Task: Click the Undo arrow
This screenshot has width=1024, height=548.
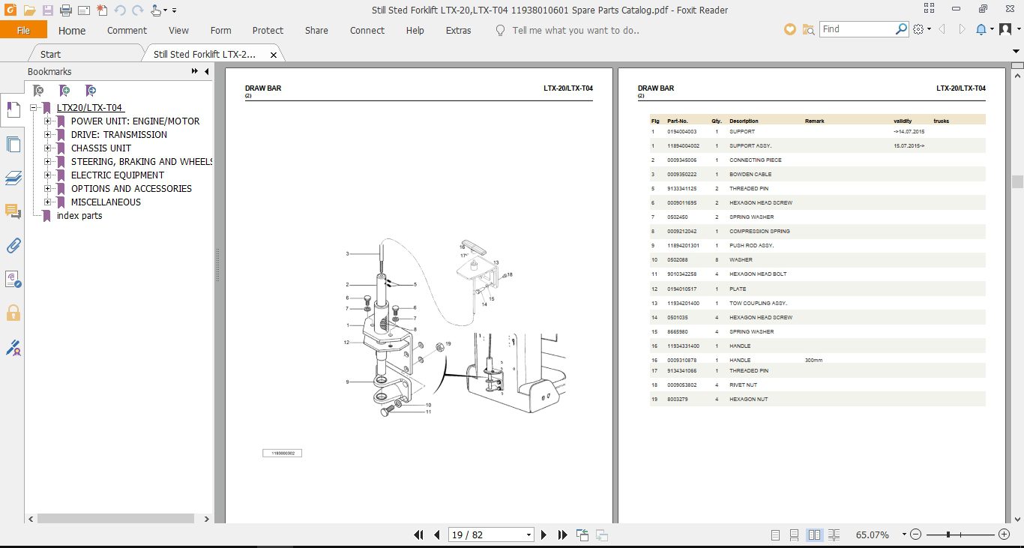Action: tap(120, 10)
